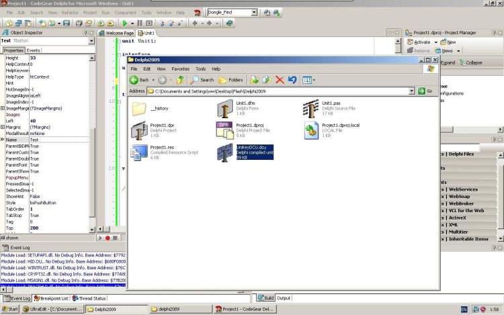The height and width of the screenshot is (315, 504).
Task: Open Activate dropdown arrow in Project Manager
Action: pyautogui.click(x=436, y=42)
